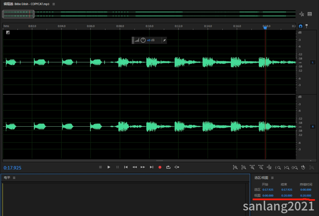
Task: Toggle the loop playback icon
Action: (x=168, y=167)
